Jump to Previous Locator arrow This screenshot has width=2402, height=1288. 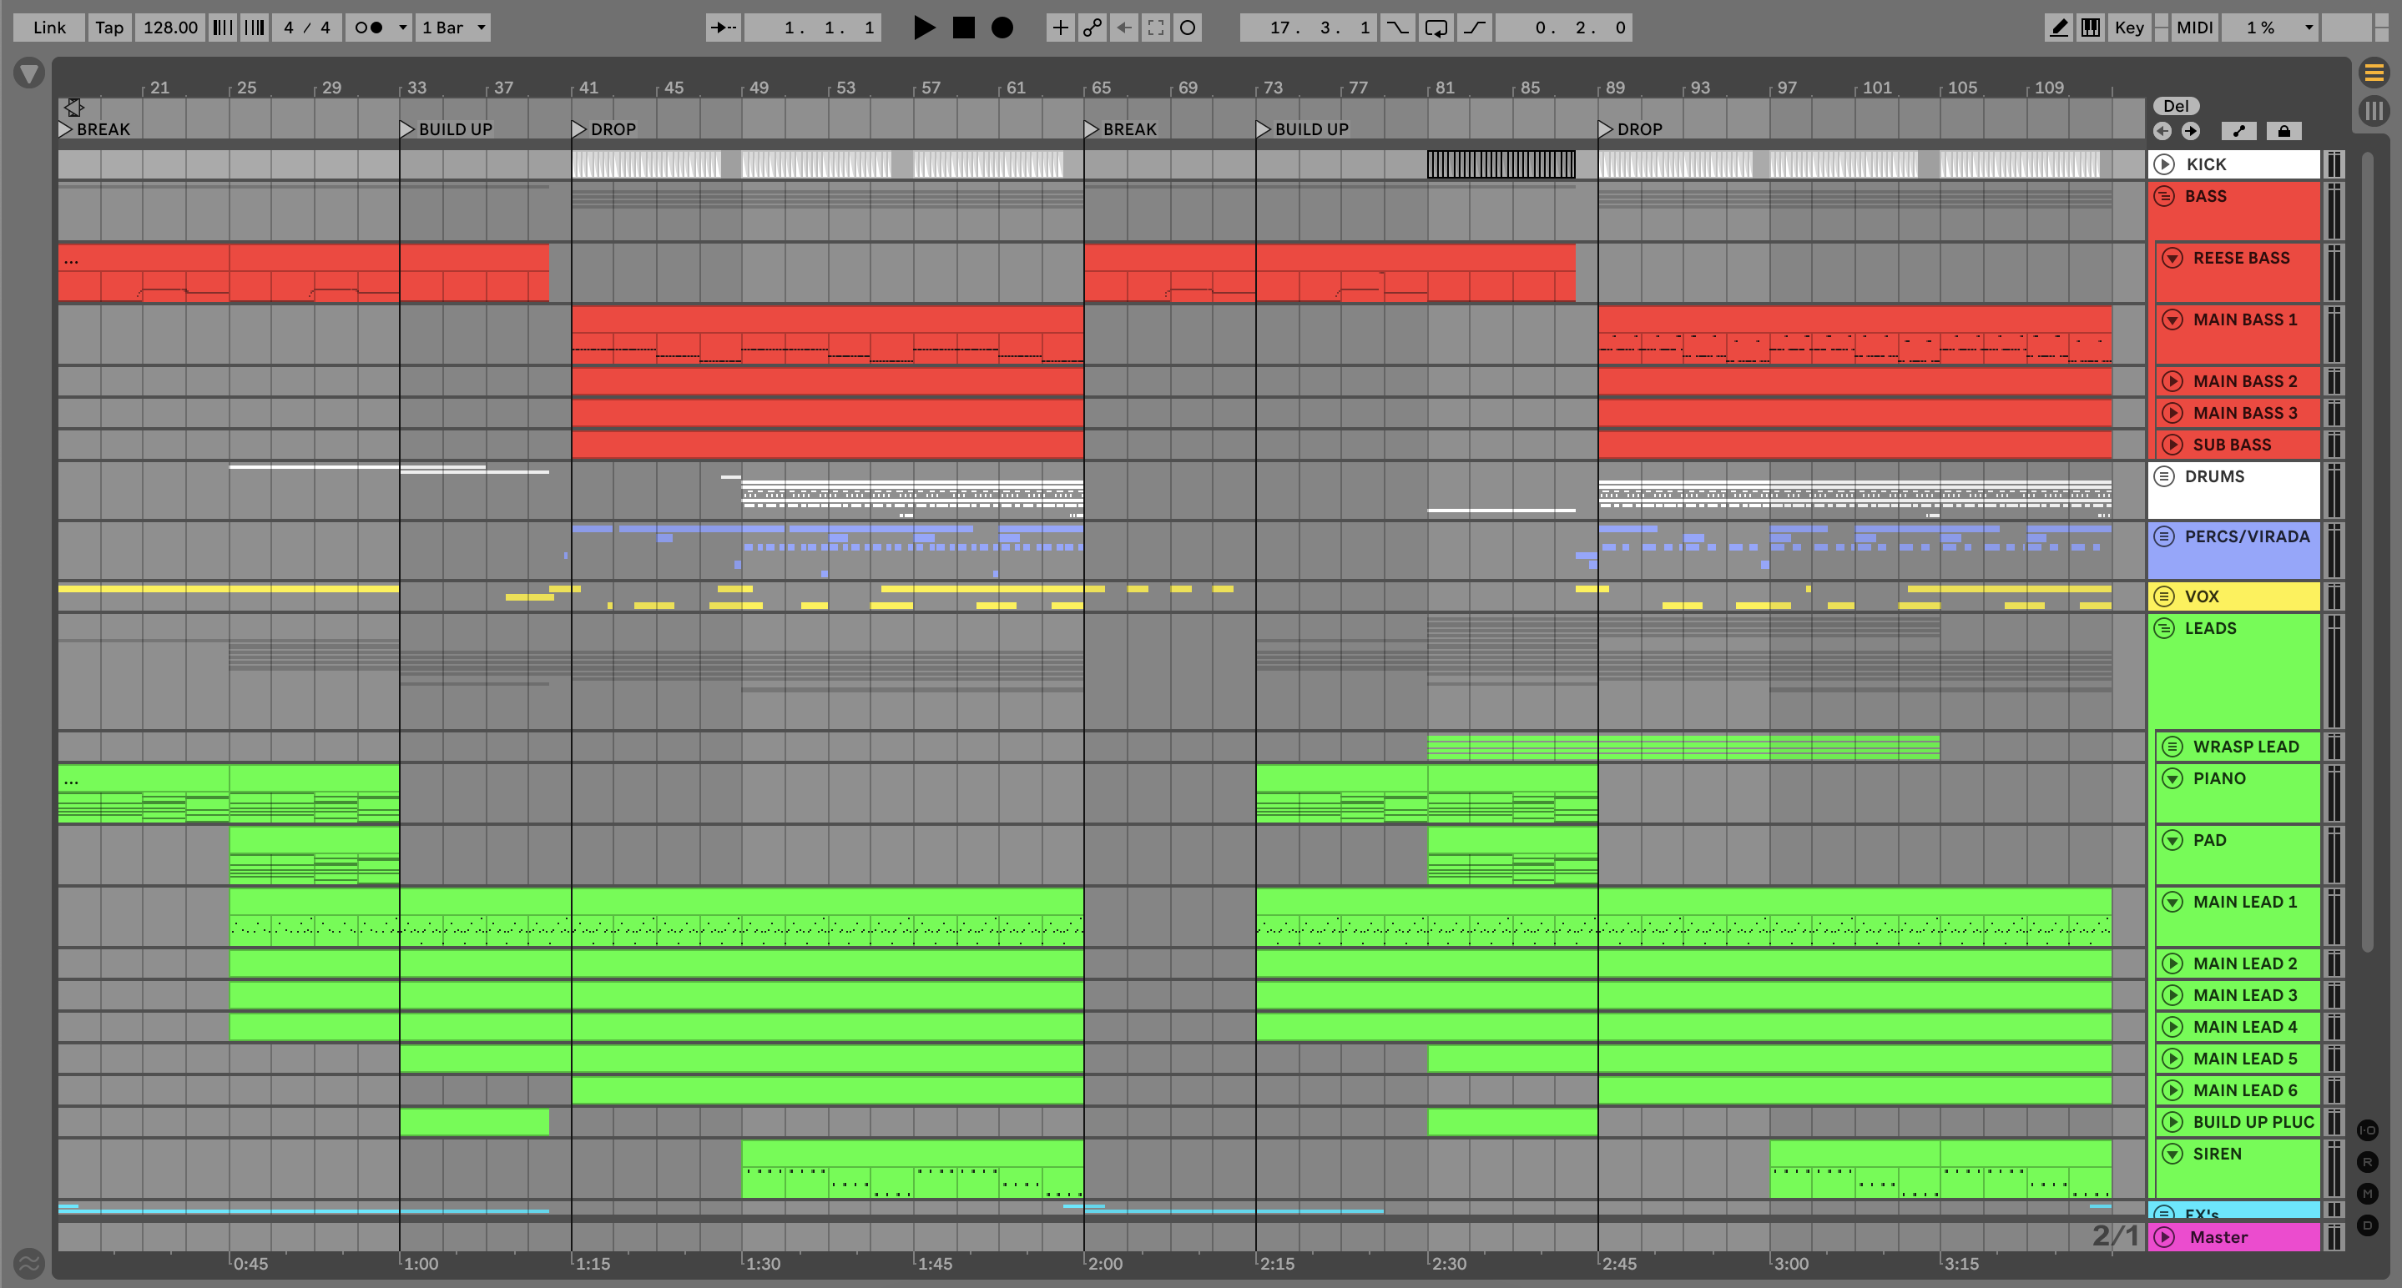pos(2162,132)
